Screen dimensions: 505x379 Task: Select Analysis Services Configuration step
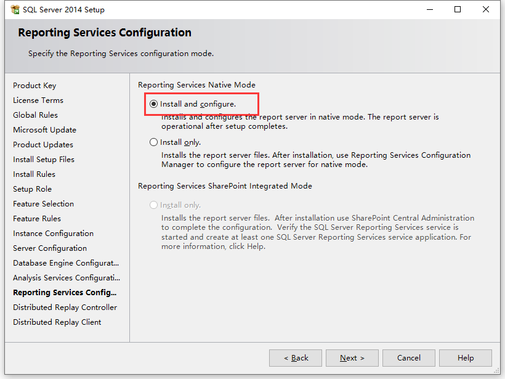(x=67, y=278)
